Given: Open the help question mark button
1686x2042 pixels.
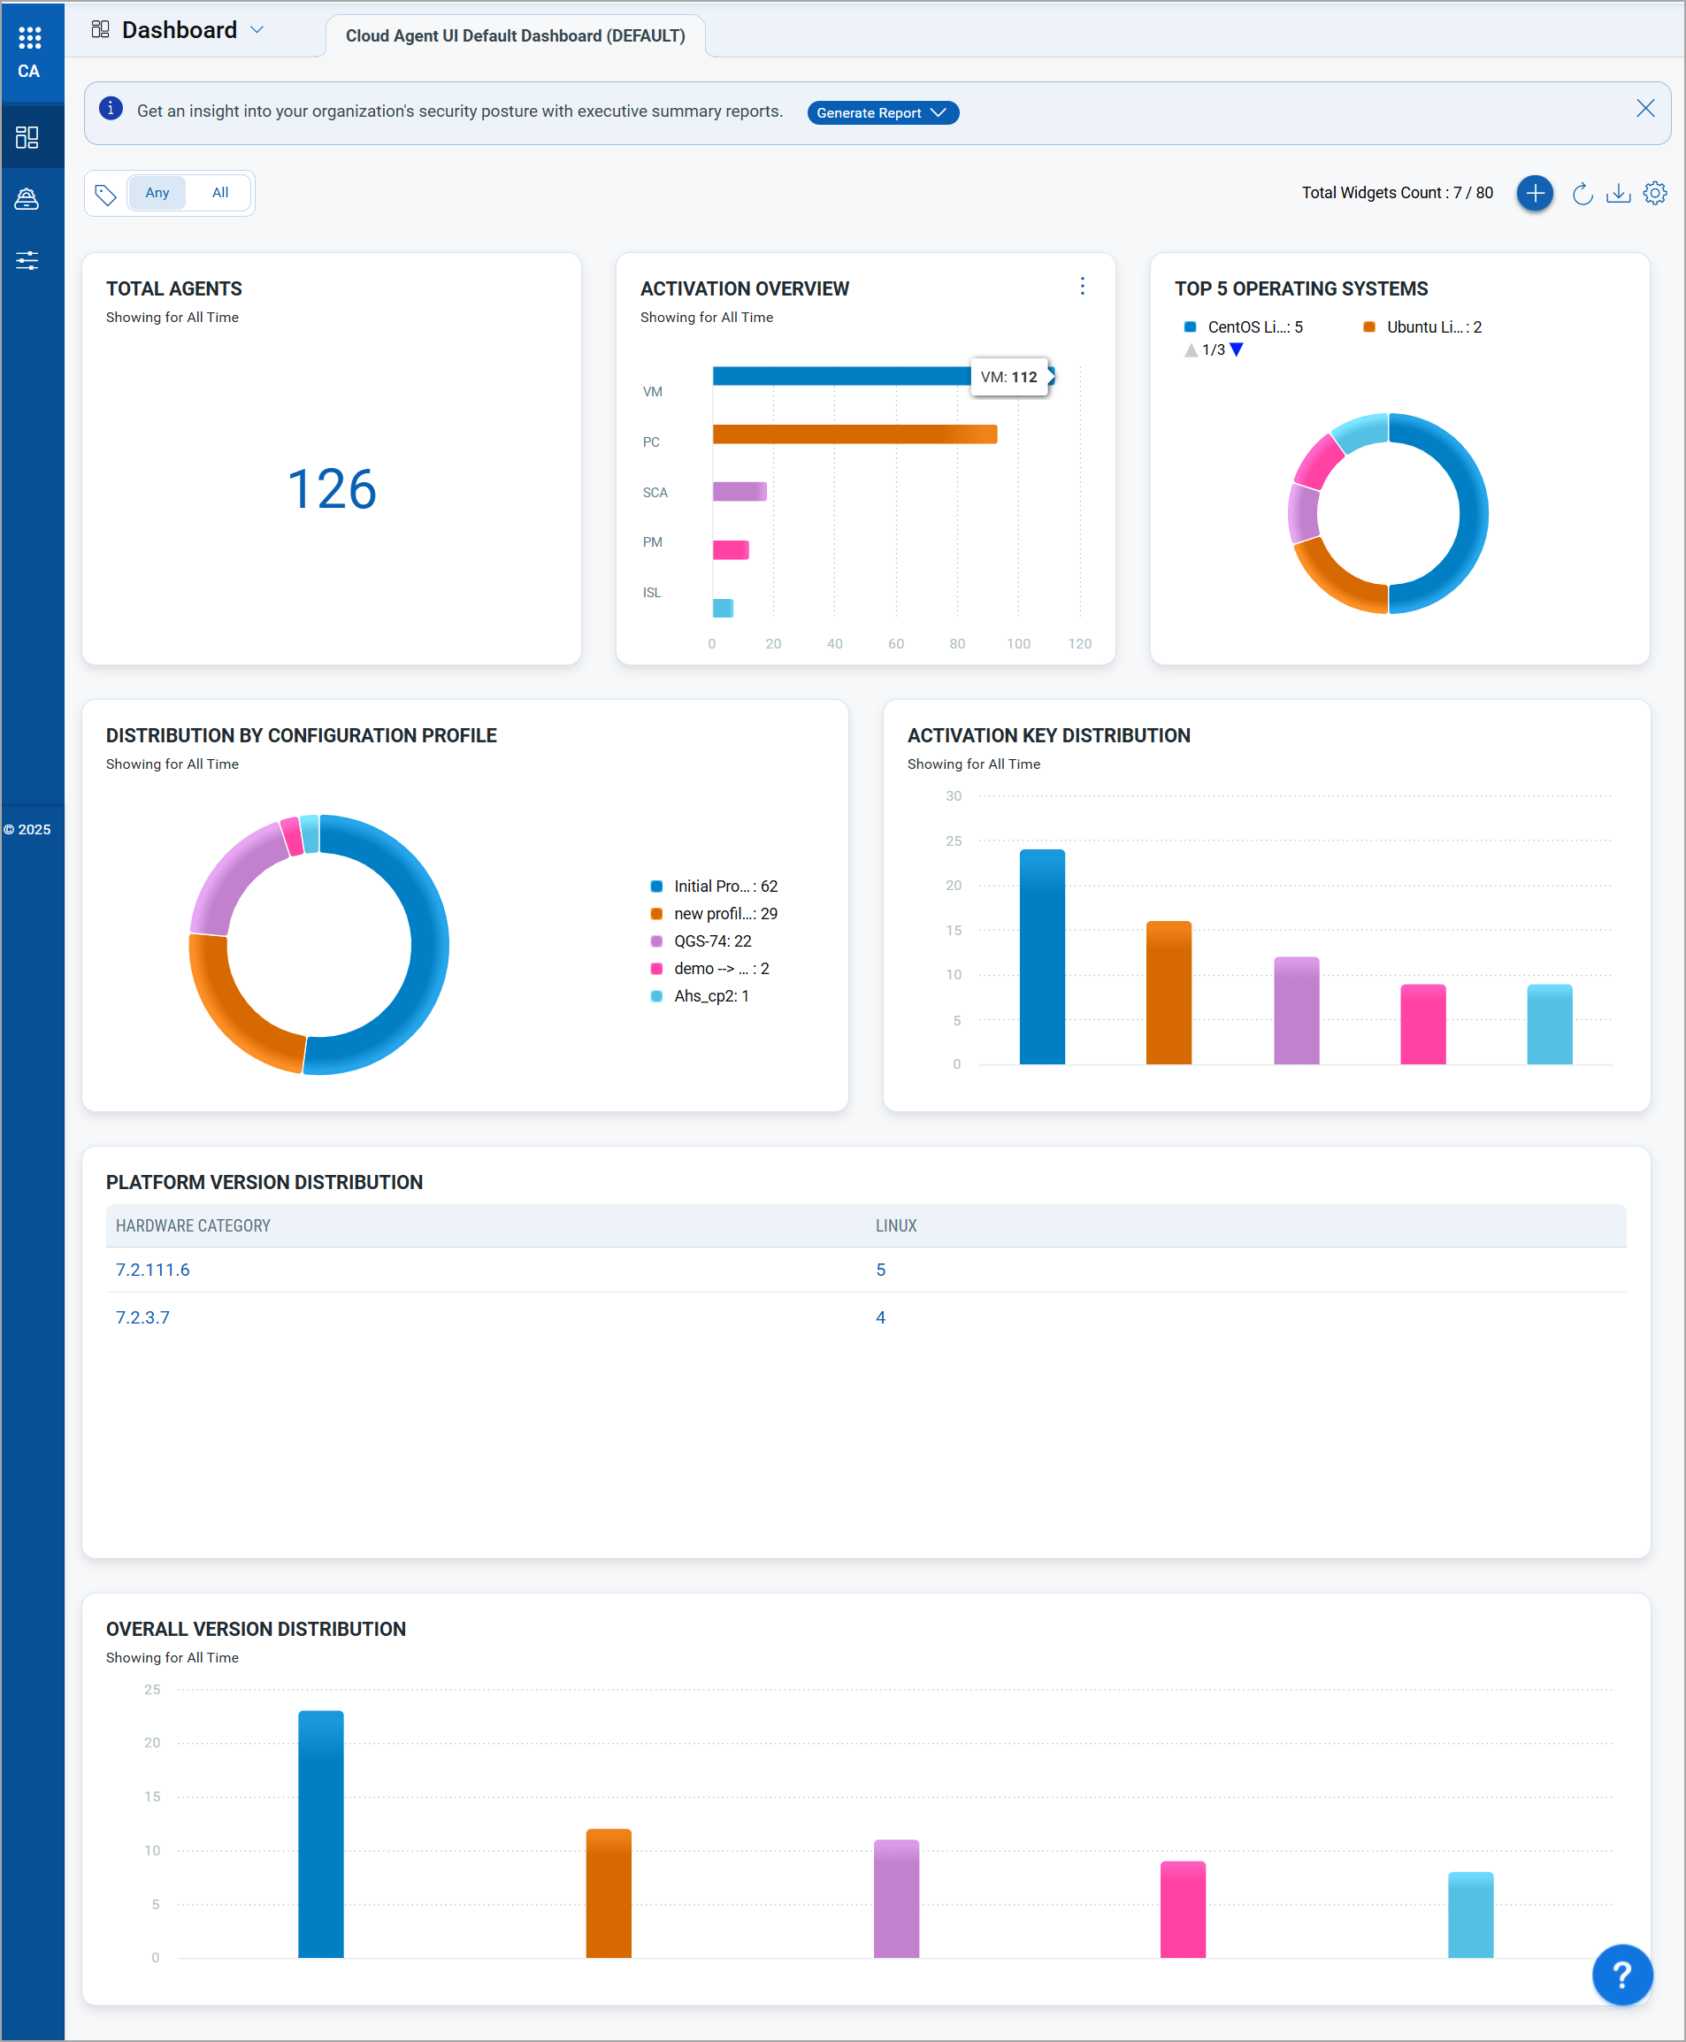Looking at the screenshot, I should click(1621, 1974).
